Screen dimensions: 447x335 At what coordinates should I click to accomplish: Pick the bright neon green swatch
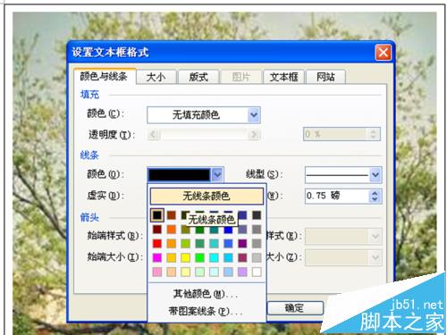[199, 257]
